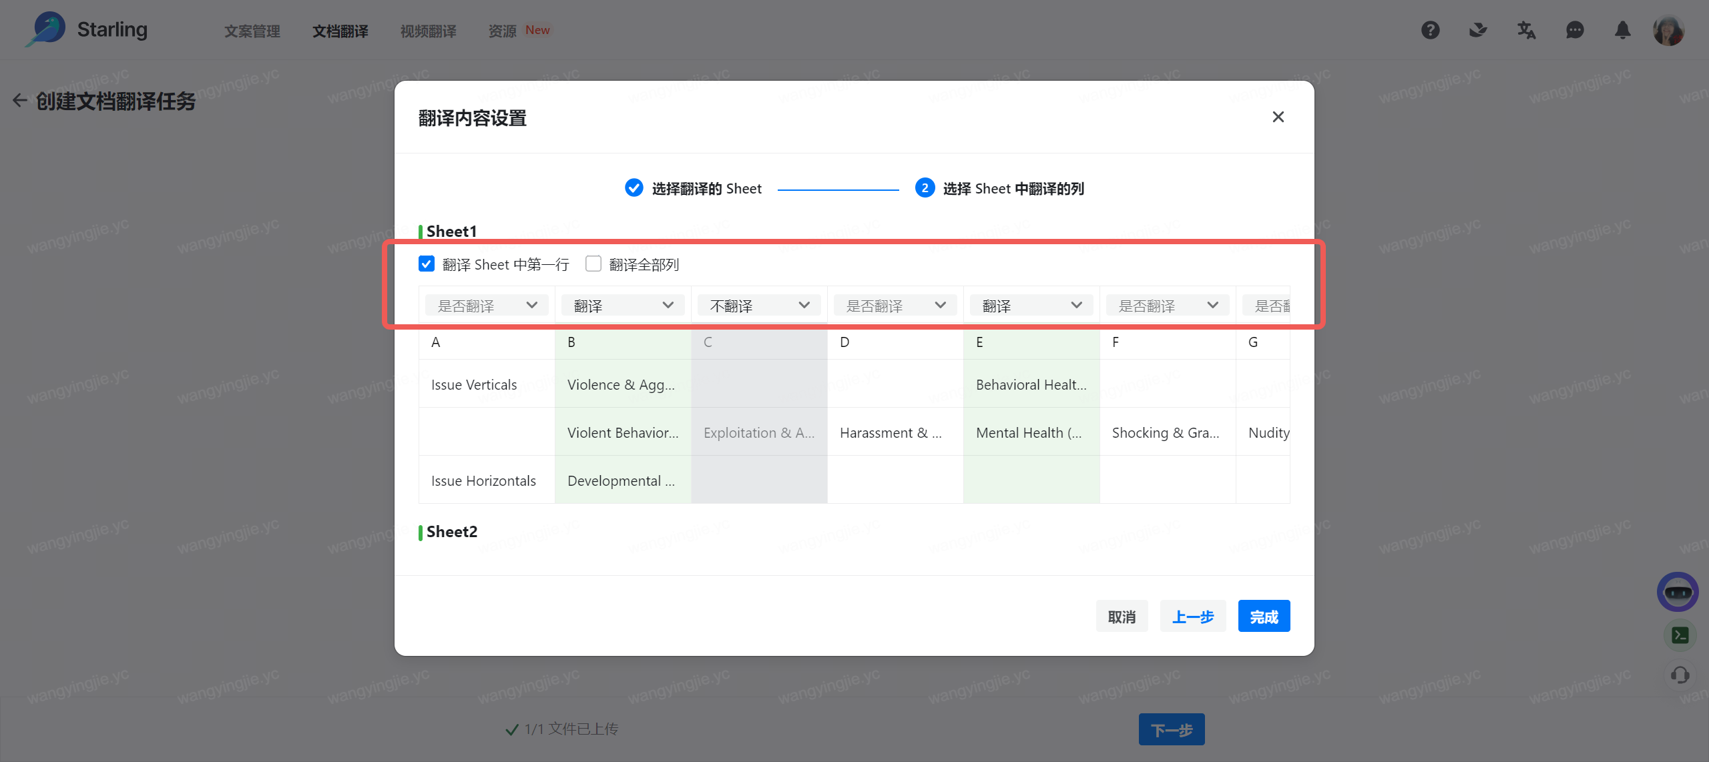Open the chat message bubble icon
1709x762 pixels.
1575,30
